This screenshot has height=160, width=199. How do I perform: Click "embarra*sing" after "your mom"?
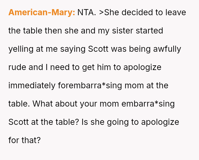(x=148, y=104)
